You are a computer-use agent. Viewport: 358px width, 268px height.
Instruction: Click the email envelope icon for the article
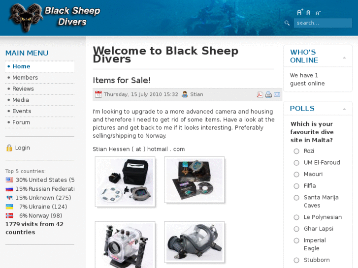(277, 94)
